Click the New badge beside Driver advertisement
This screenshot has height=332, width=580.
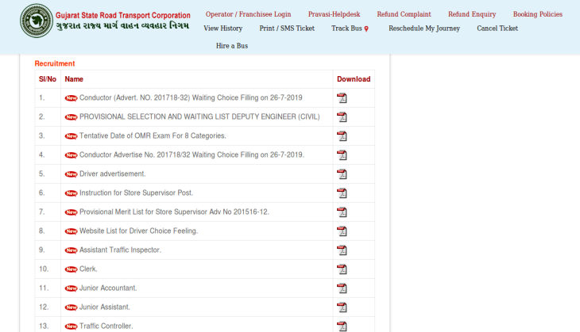pyautogui.click(x=71, y=174)
